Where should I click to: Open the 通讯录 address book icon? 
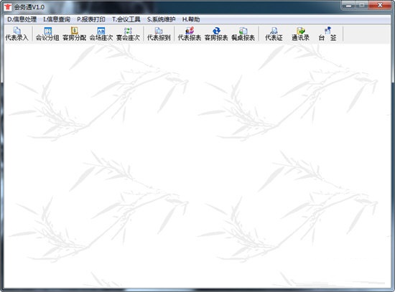click(300, 34)
